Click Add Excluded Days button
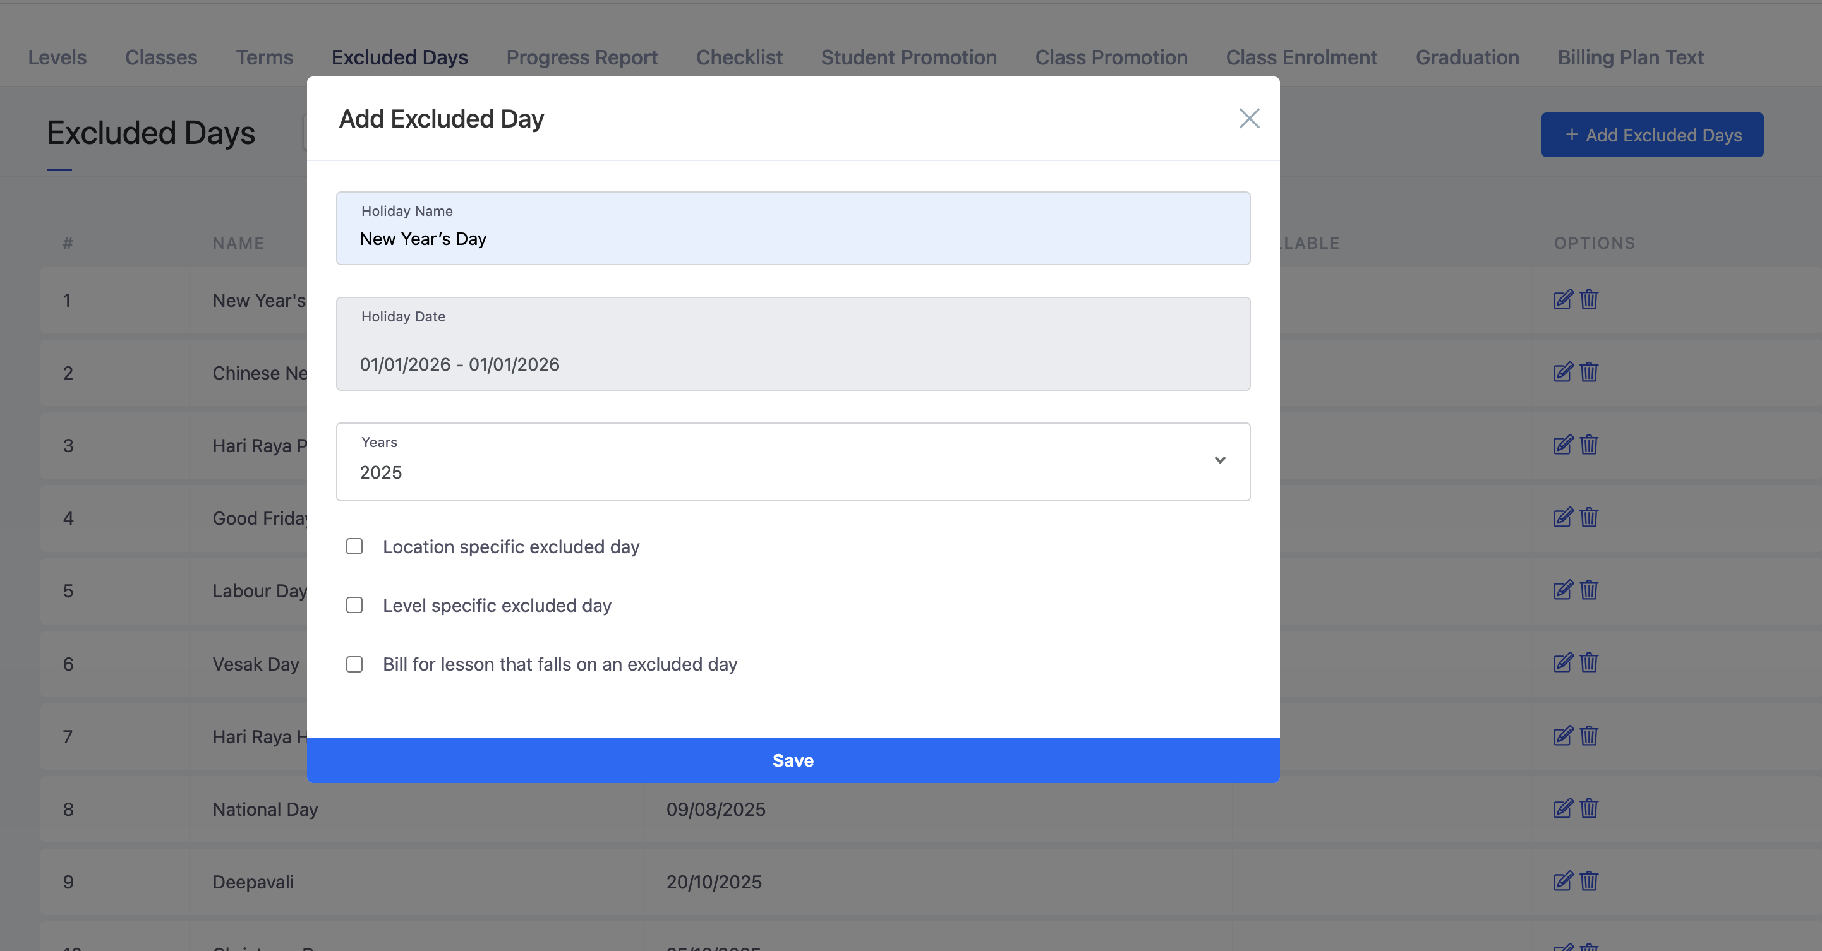 pyautogui.click(x=1651, y=135)
